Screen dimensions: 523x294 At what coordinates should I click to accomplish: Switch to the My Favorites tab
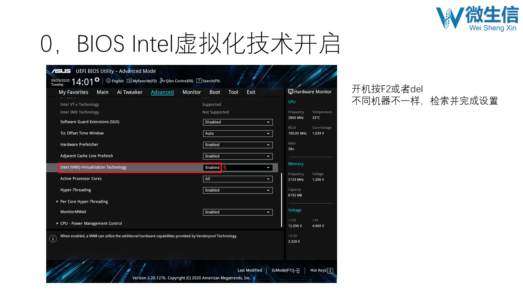point(74,92)
